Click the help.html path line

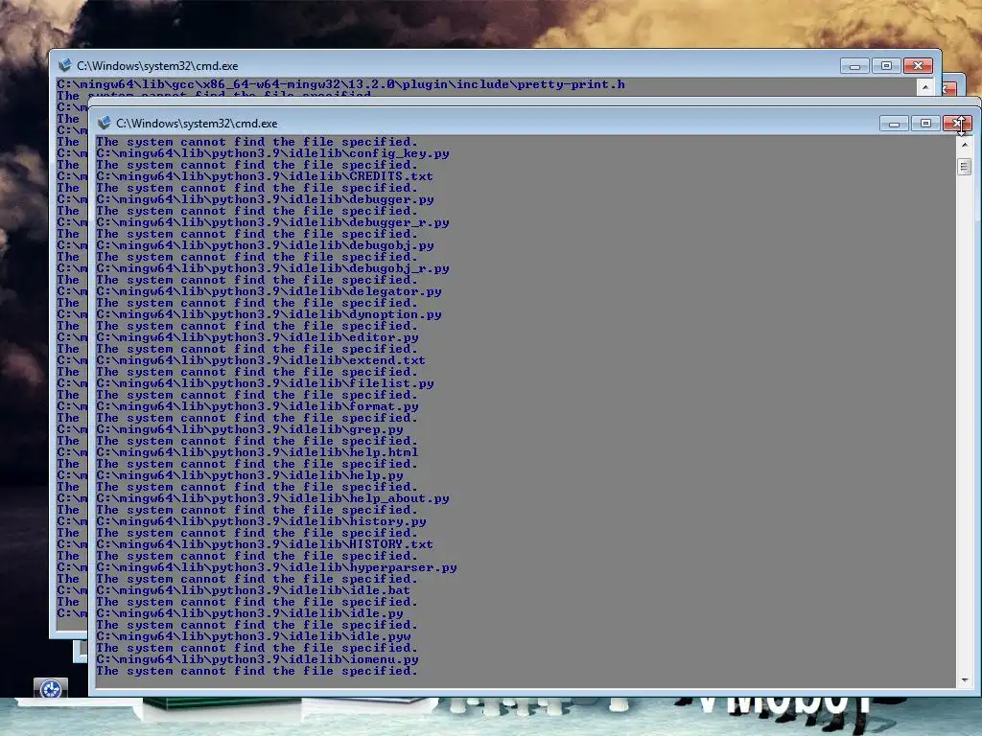(257, 452)
